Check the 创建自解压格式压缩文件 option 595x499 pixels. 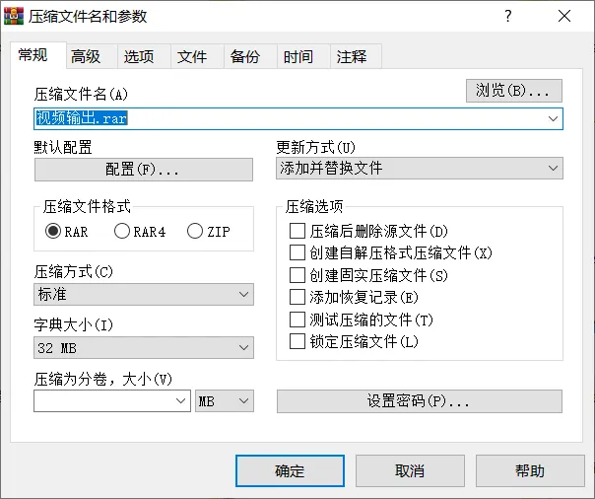297,253
